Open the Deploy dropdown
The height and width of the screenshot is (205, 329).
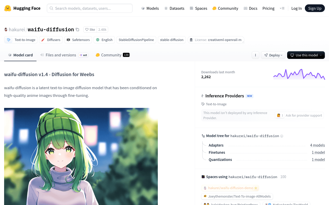[273, 55]
